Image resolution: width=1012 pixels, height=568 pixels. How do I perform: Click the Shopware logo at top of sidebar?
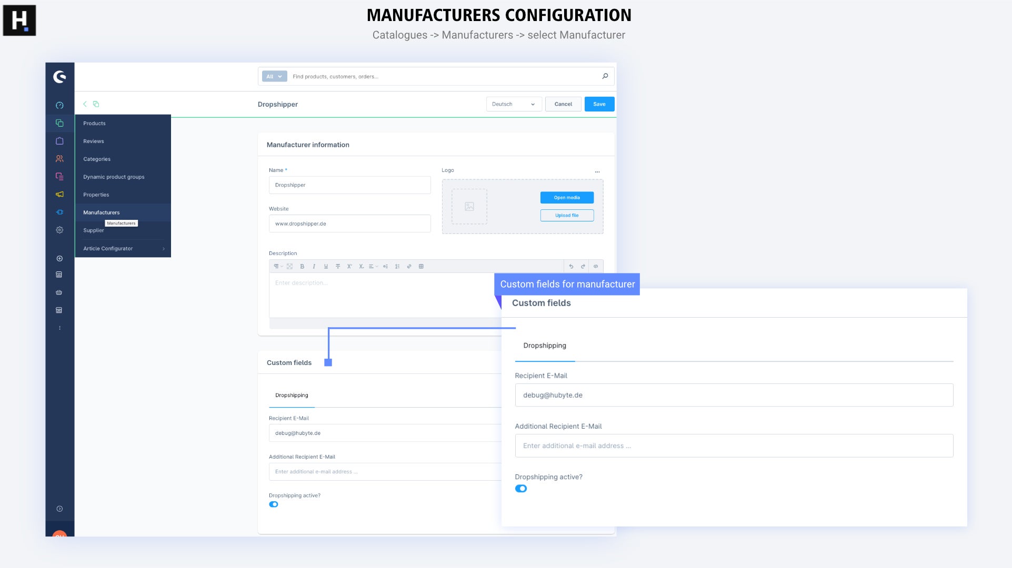[x=59, y=77]
